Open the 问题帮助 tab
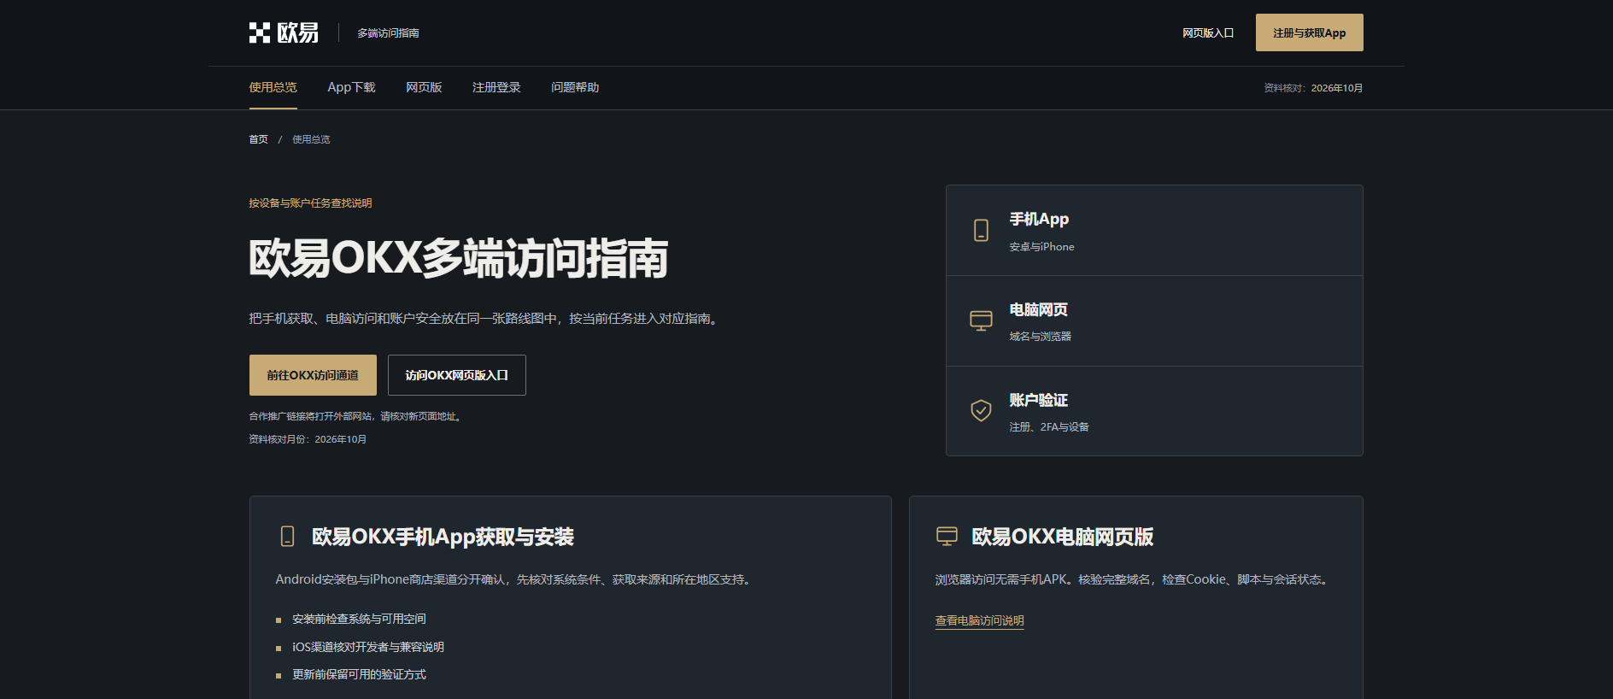 (x=575, y=87)
